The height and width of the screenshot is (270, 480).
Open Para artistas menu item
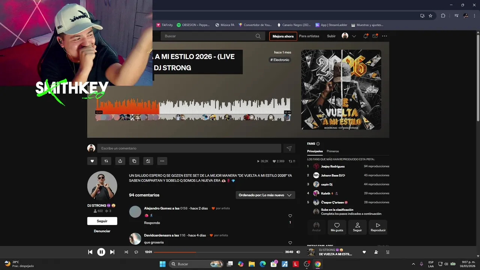tap(309, 36)
